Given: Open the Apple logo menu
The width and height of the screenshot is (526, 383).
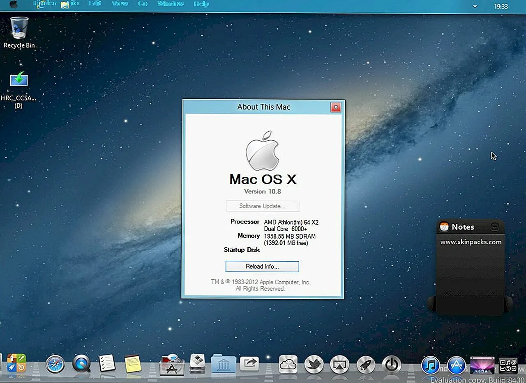Looking at the screenshot, I should coord(14,5).
